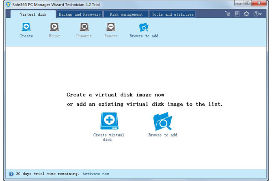The height and width of the screenshot is (181, 272).
Task: Click the Safe365 shield icon in title bar
Action: coord(8,4)
